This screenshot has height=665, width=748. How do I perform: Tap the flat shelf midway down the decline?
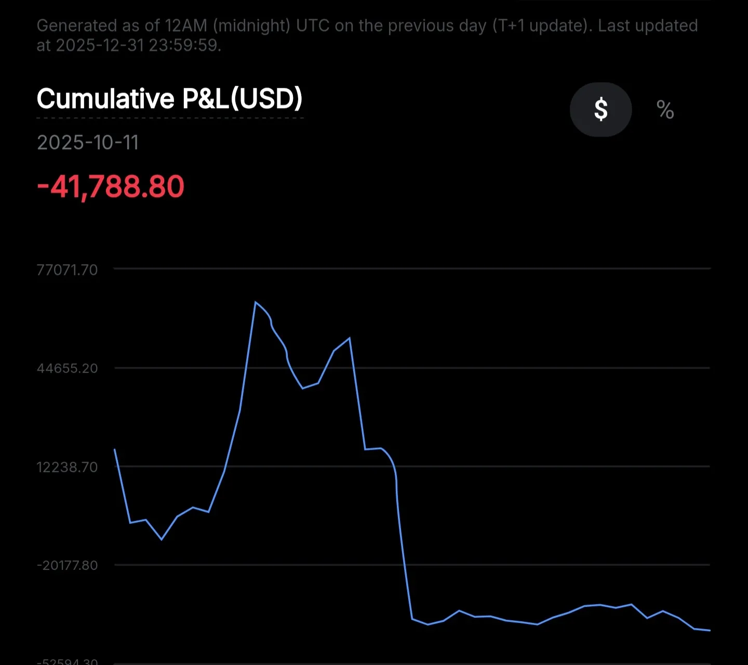[x=373, y=449]
